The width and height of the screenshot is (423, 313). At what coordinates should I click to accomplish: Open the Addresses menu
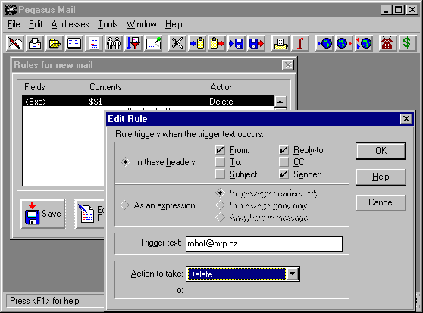coord(70,24)
